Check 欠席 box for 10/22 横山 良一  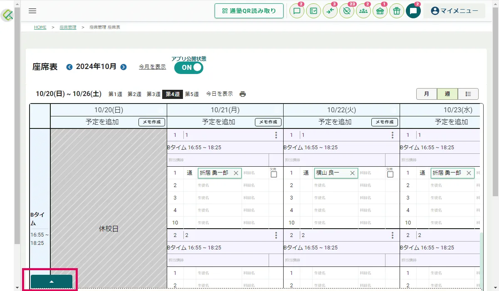390,175
